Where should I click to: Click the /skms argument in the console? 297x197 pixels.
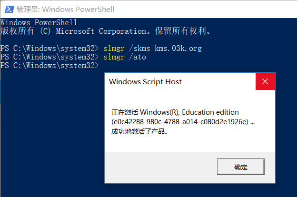tap(140, 49)
